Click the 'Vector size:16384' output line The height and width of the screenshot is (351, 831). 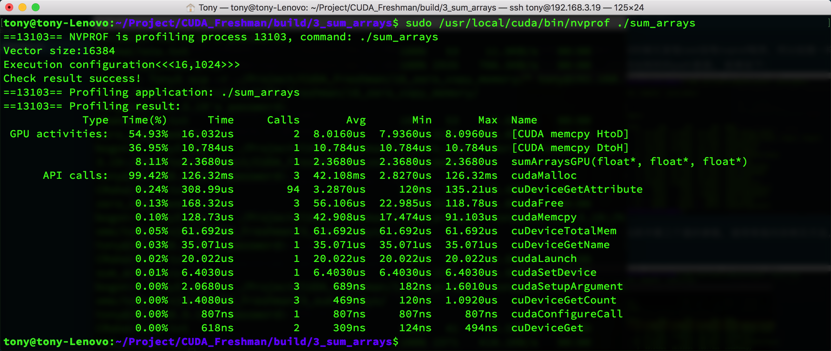tap(59, 51)
